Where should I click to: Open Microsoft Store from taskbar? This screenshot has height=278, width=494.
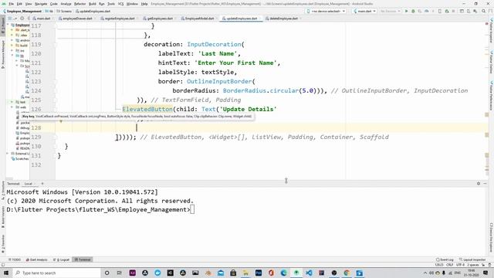tap(233, 273)
